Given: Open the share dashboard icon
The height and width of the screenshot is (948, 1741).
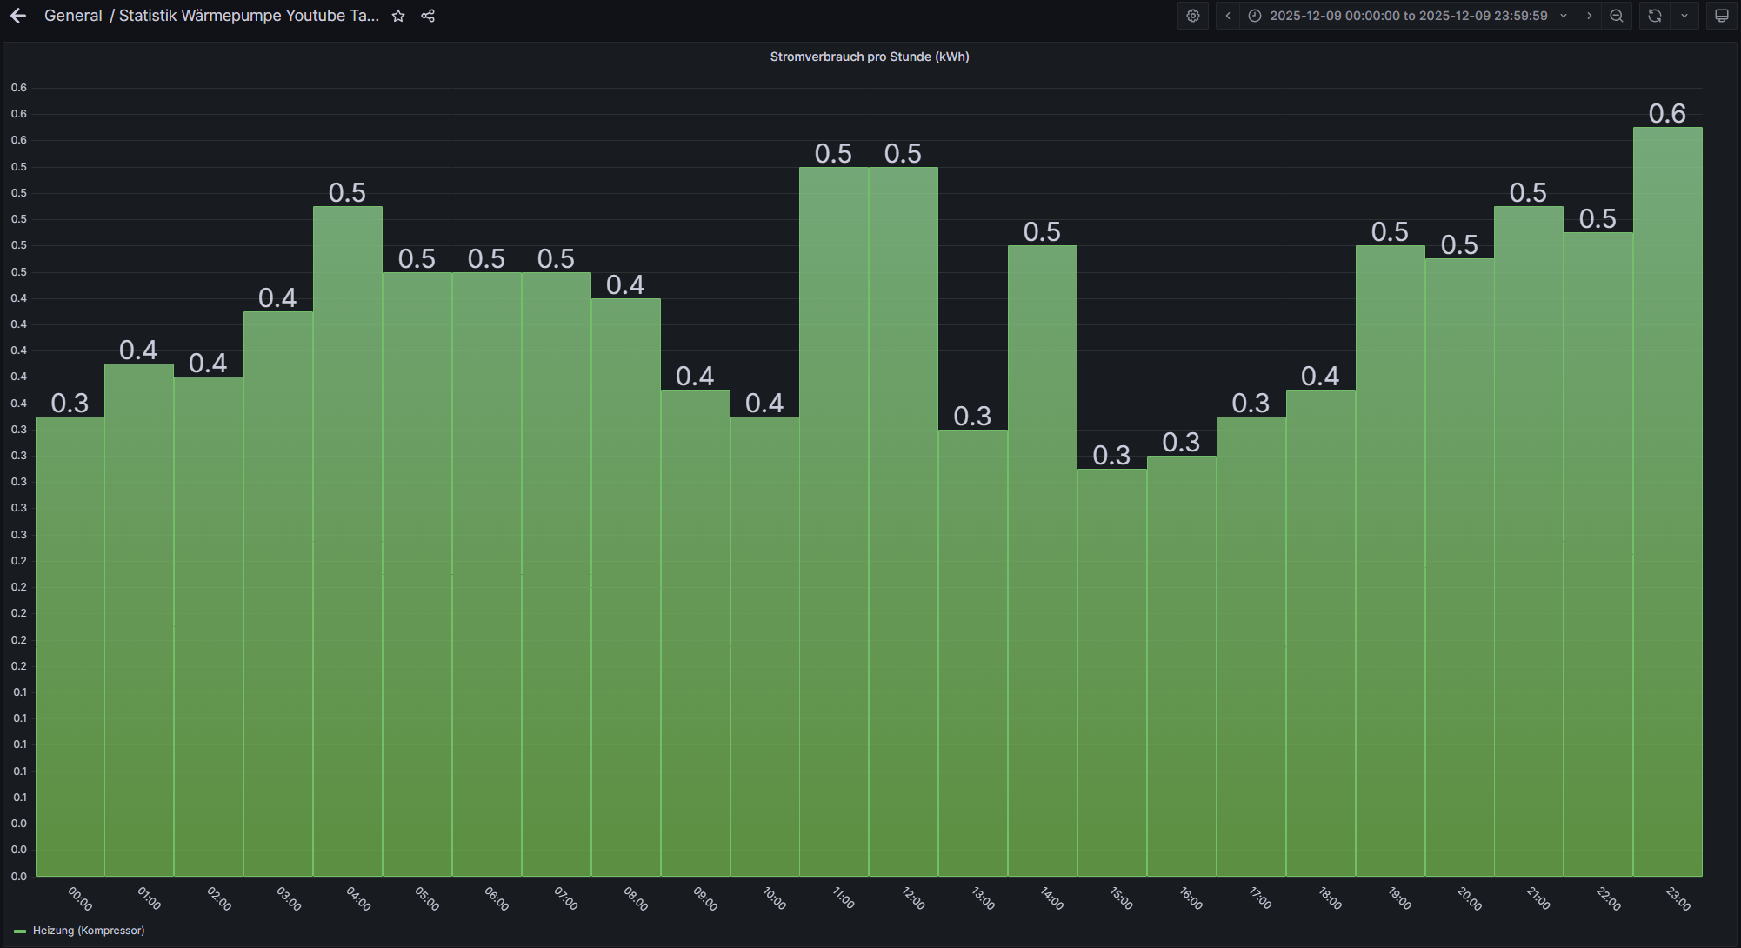Looking at the screenshot, I should coord(428,16).
